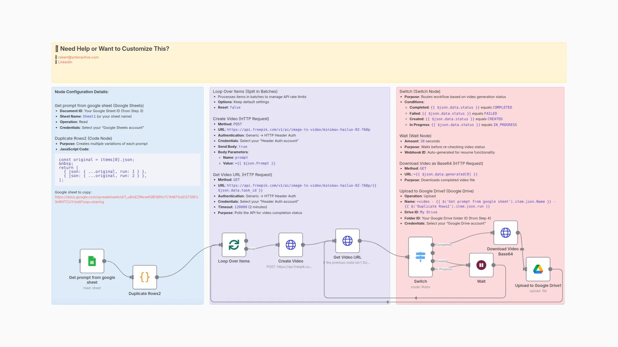Click the Loop Over Items node icon
The image size is (618, 347).
pyautogui.click(x=234, y=245)
